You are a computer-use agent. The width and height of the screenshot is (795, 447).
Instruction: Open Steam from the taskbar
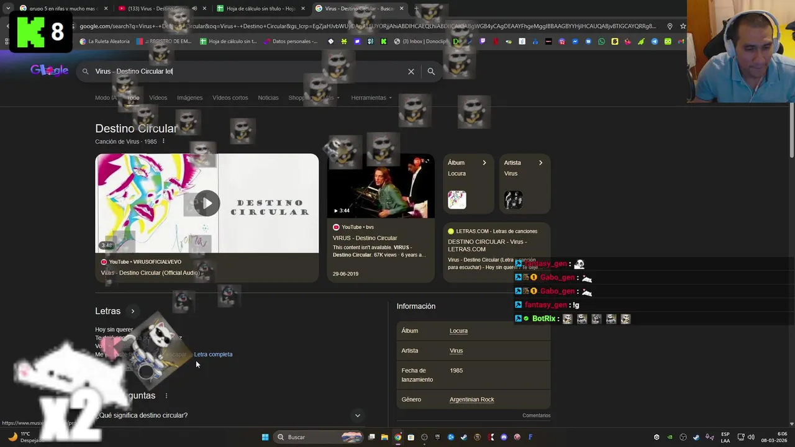(464, 437)
